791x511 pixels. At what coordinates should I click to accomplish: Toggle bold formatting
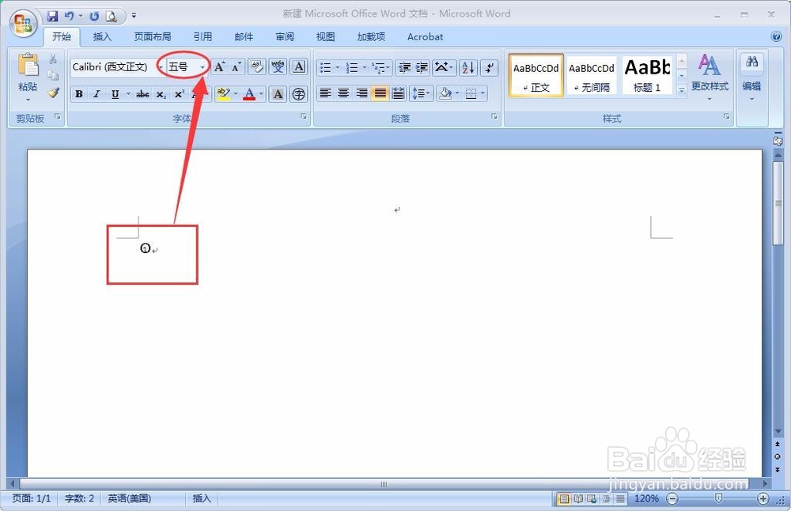point(78,93)
